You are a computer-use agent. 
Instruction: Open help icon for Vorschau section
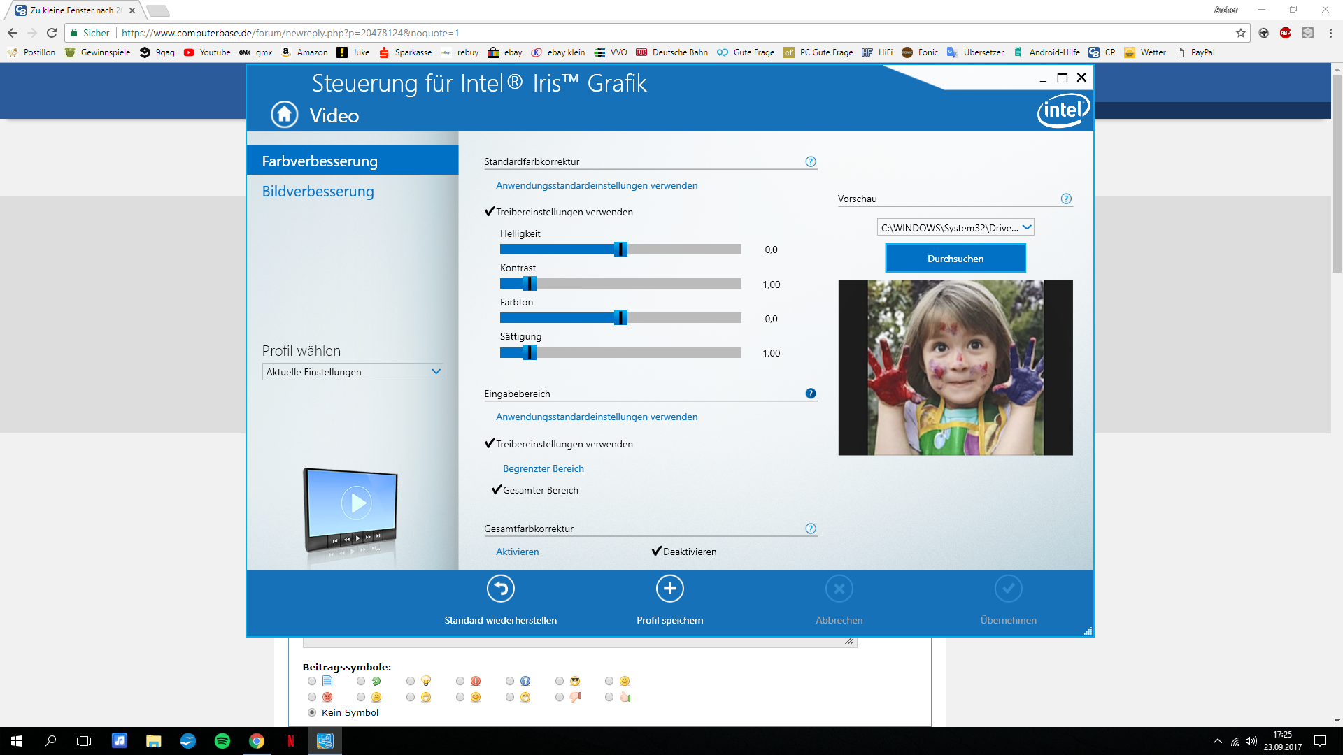[x=1066, y=199]
